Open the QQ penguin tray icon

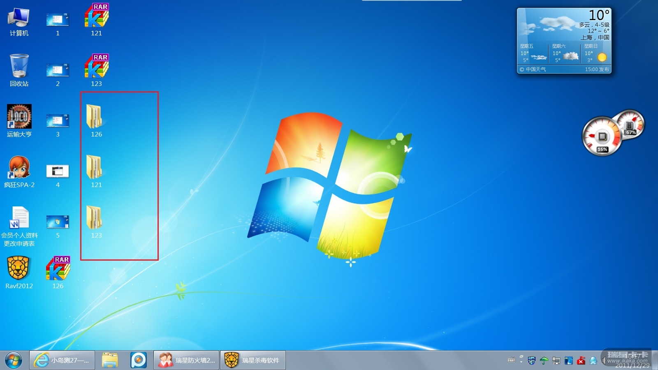coord(593,361)
